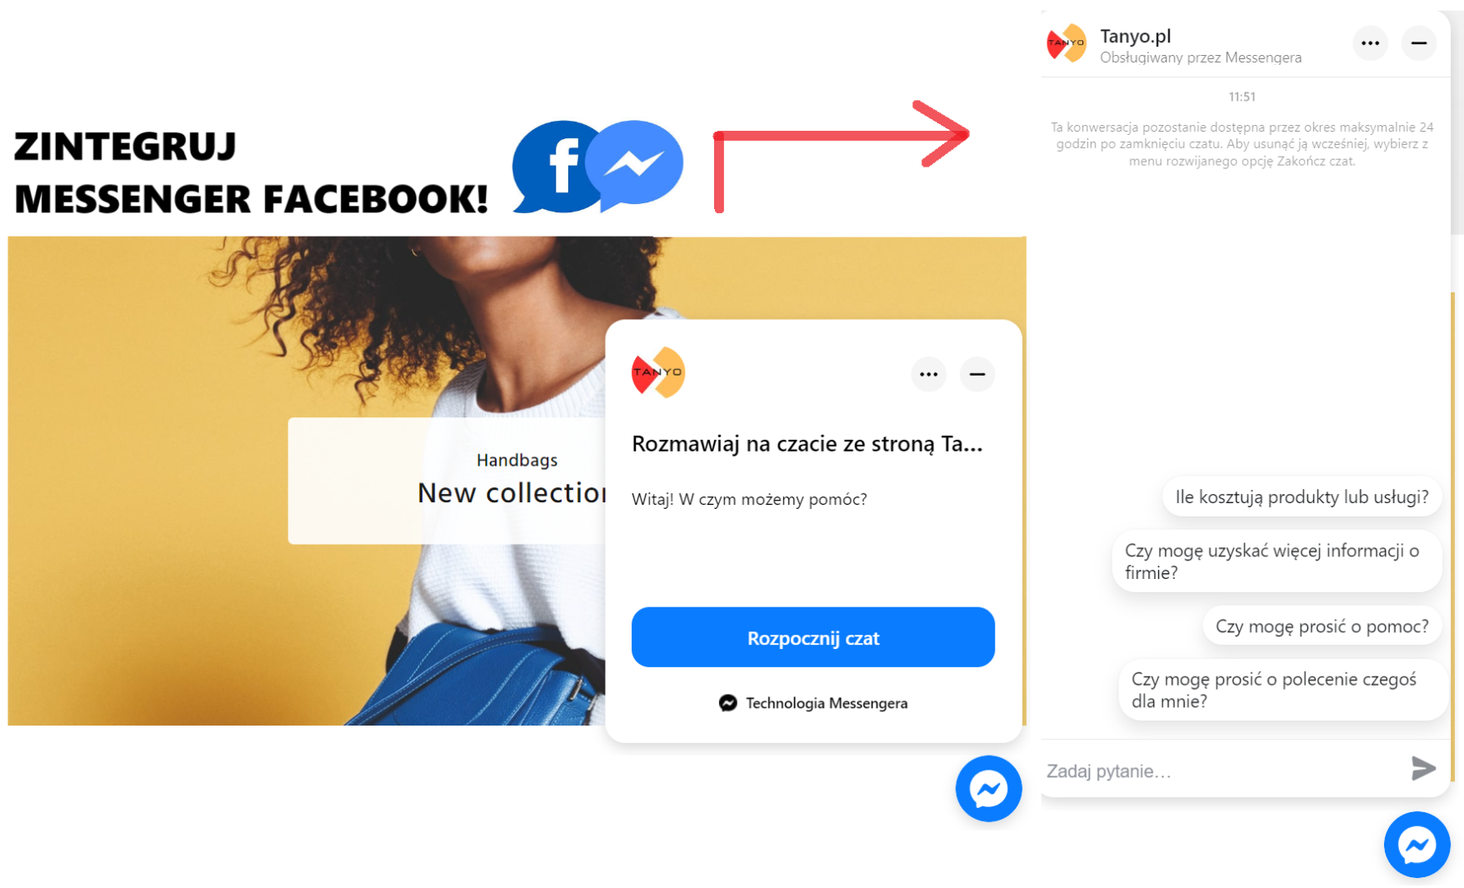Click the Rozpocznij czat button
The image size is (1464, 888).
point(813,637)
